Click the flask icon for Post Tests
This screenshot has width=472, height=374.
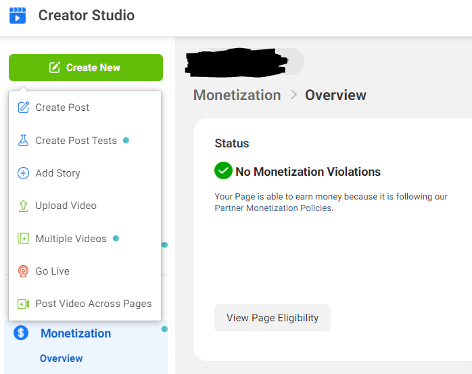23,140
